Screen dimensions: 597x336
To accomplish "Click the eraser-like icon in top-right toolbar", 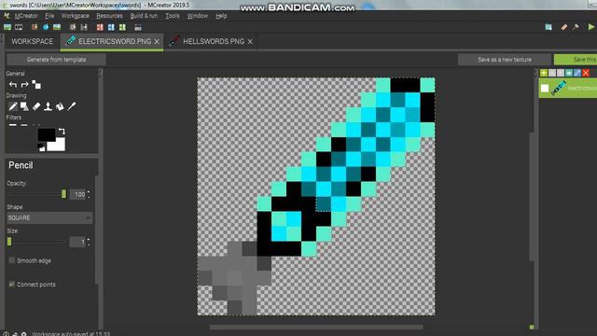I will 564,27.
